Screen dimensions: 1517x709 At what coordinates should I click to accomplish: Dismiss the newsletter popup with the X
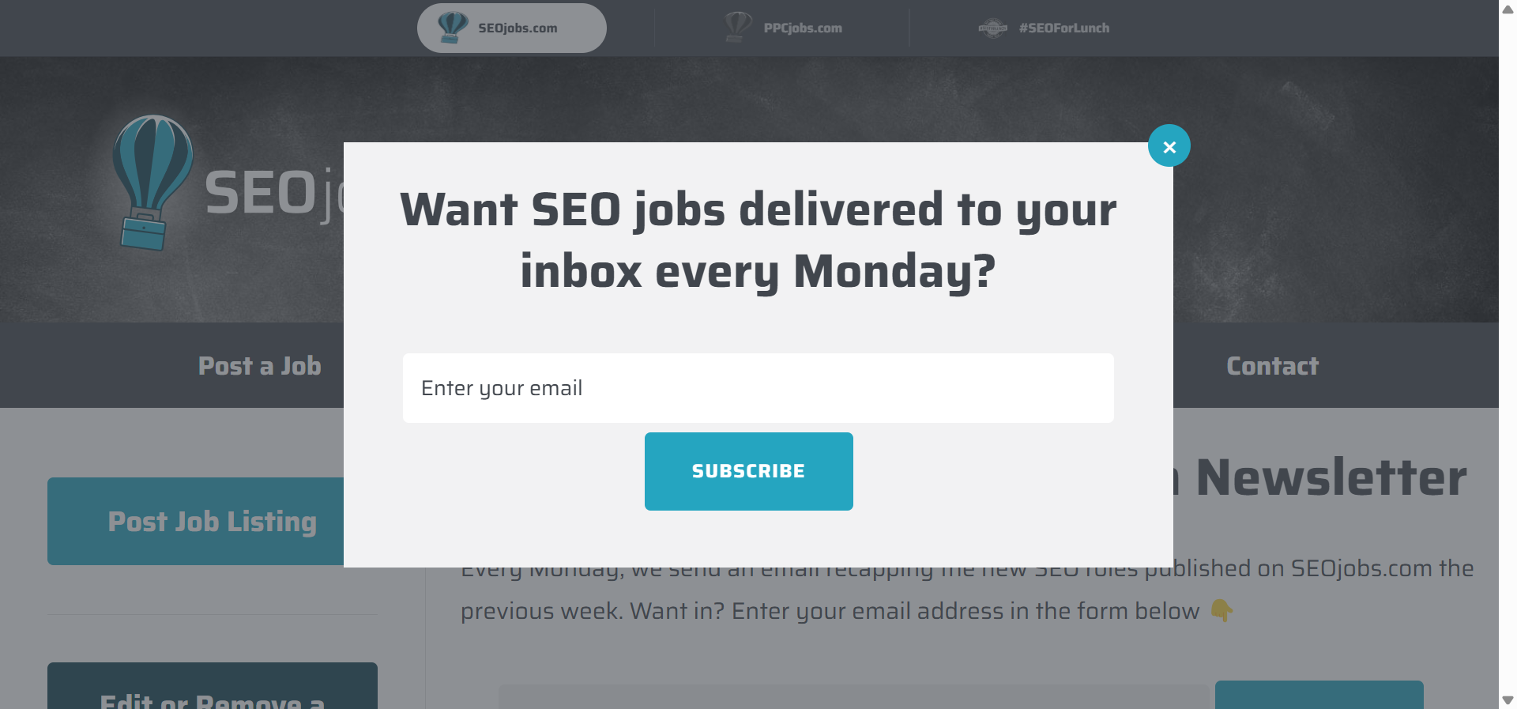(1169, 145)
